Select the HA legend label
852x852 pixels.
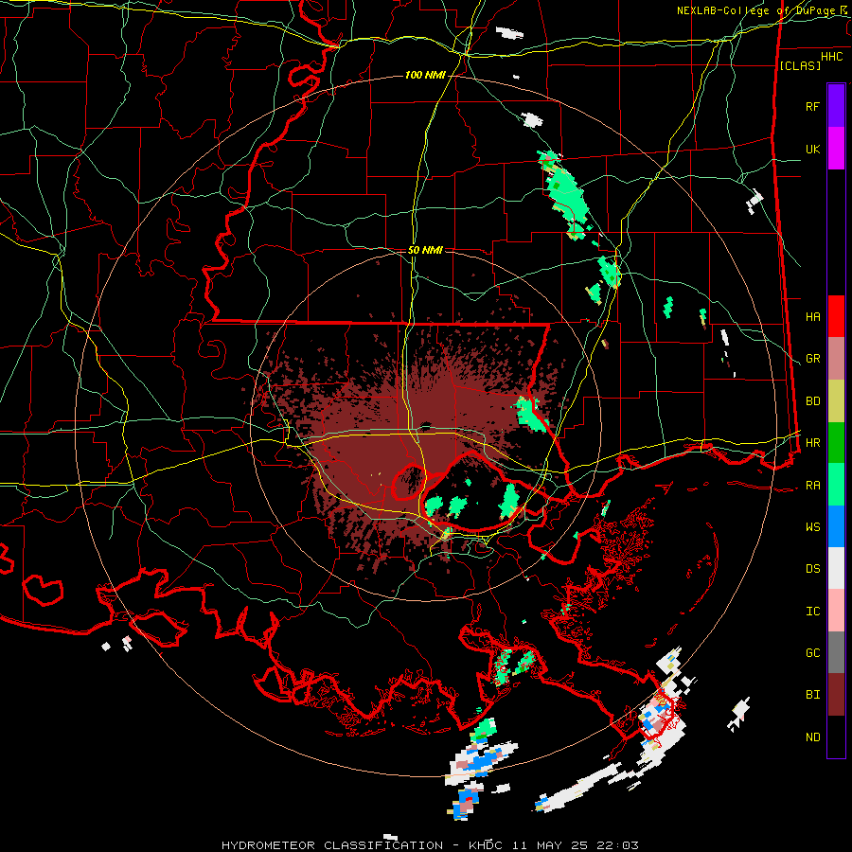(812, 316)
